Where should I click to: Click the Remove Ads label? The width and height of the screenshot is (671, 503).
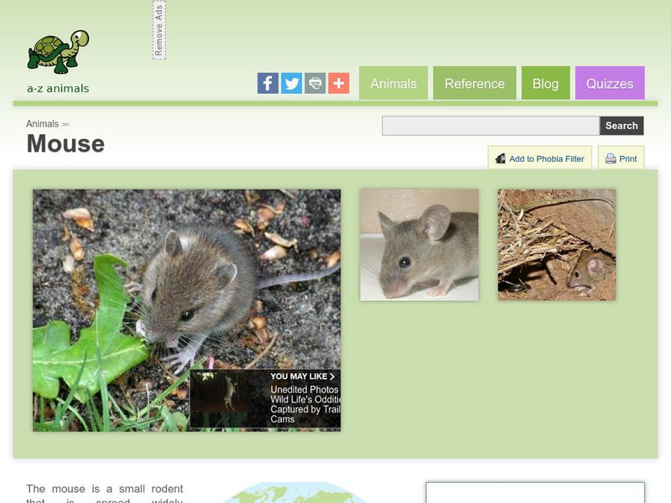point(159,30)
